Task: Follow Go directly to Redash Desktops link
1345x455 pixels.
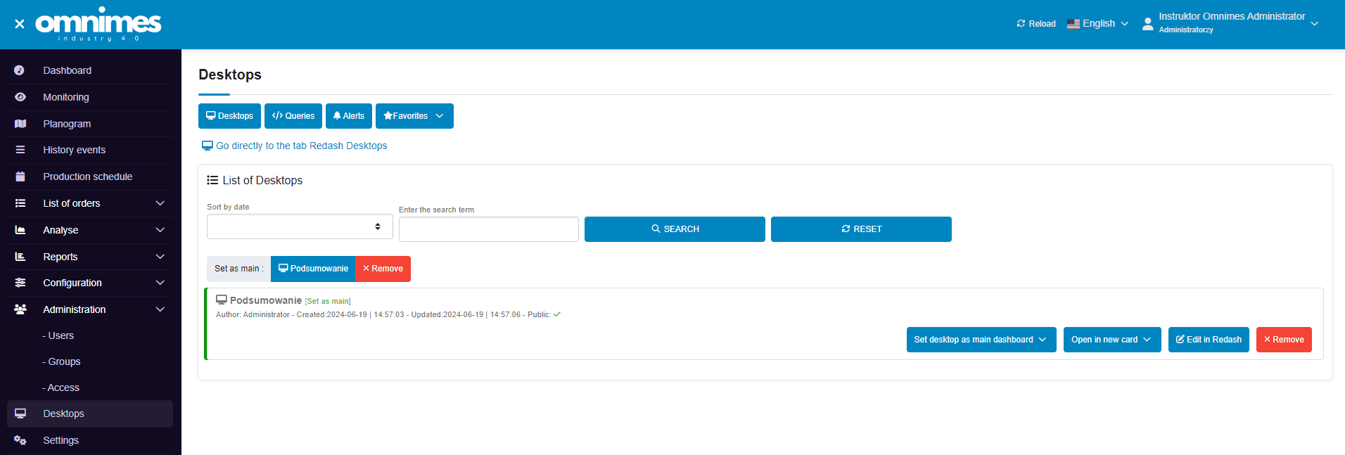Action: pyautogui.click(x=294, y=146)
